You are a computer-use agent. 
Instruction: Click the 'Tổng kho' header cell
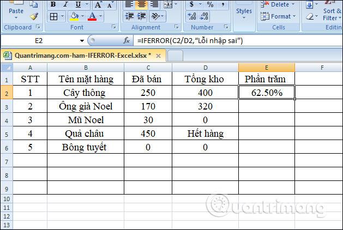click(x=205, y=79)
